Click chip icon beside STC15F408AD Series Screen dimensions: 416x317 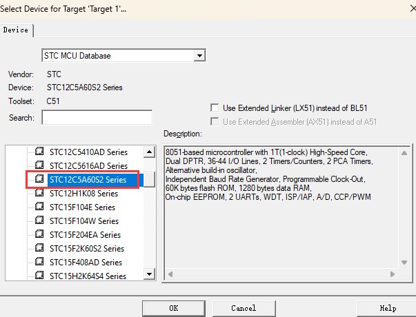tap(39, 262)
